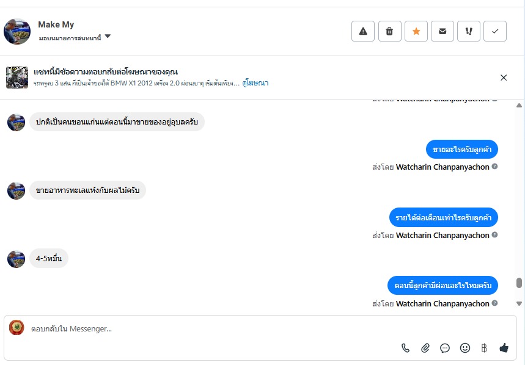Click the warning triangle spam icon

(363, 32)
